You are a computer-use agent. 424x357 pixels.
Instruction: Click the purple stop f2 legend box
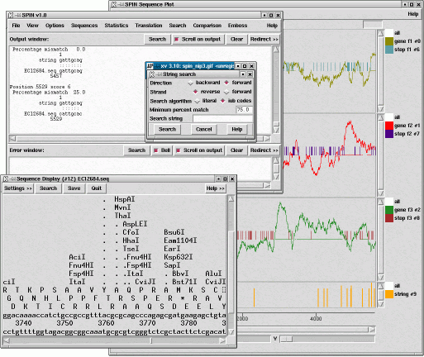pyautogui.click(x=389, y=134)
